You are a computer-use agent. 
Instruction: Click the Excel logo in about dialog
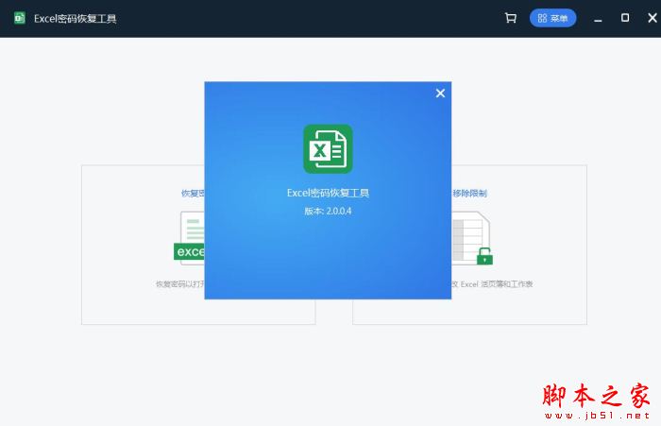tap(328, 149)
